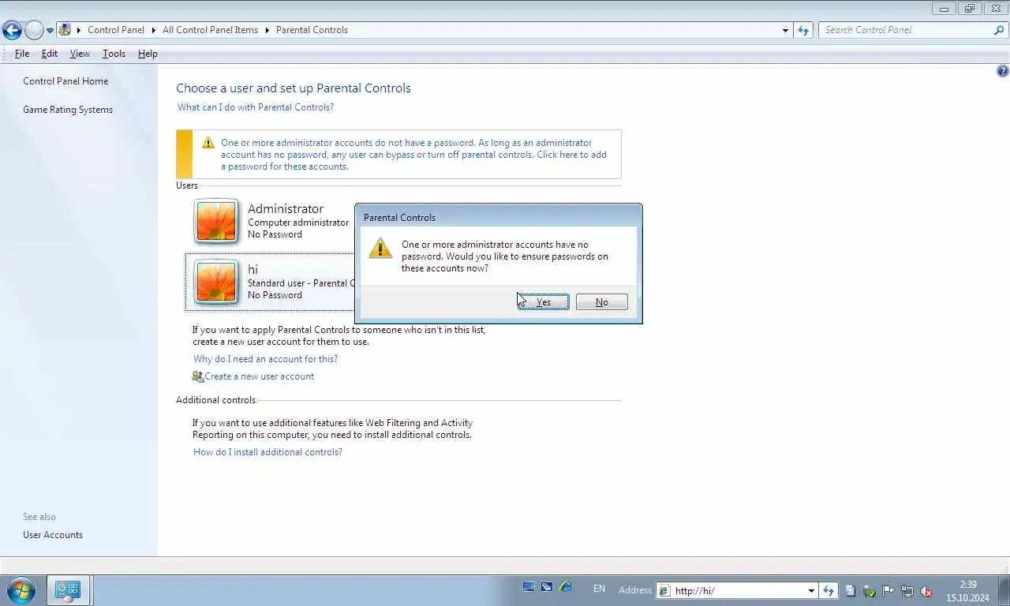Viewport: 1010px width, 606px height.
Task: Open the Tools menu
Action: pos(114,54)
